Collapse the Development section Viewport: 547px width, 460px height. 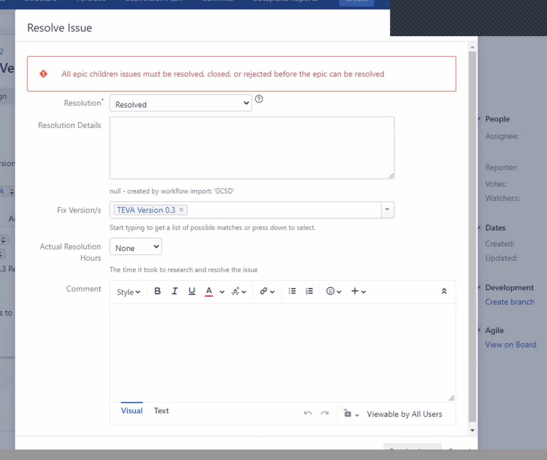coord(479,288)
